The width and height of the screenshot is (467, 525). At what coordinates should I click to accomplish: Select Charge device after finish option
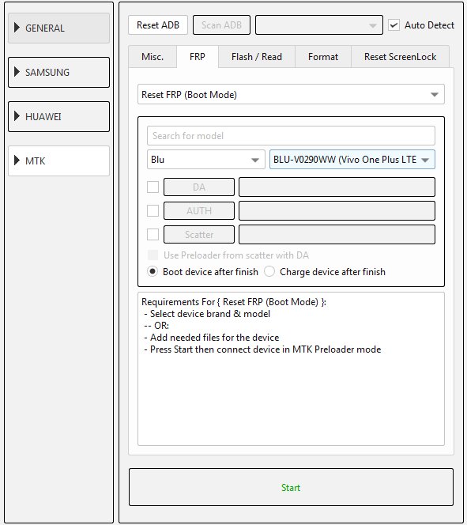click(269, 271)
